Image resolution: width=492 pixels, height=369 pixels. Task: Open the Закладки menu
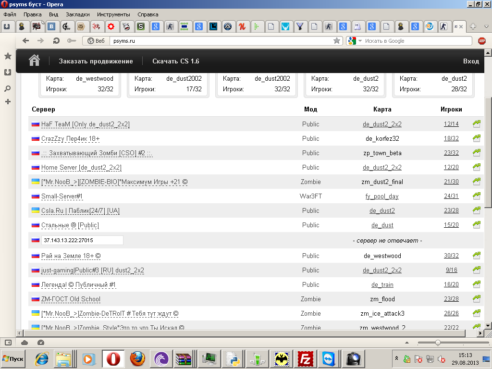coord(77,14)
